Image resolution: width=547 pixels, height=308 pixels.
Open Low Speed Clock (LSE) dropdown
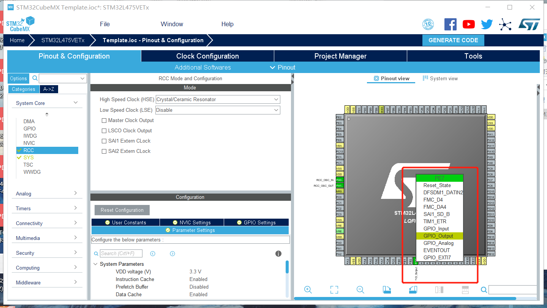(x=218, y=110)
